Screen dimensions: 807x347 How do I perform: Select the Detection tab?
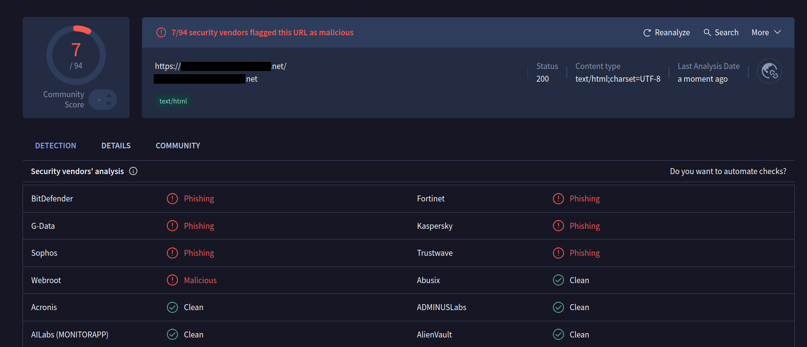(55, 146)
